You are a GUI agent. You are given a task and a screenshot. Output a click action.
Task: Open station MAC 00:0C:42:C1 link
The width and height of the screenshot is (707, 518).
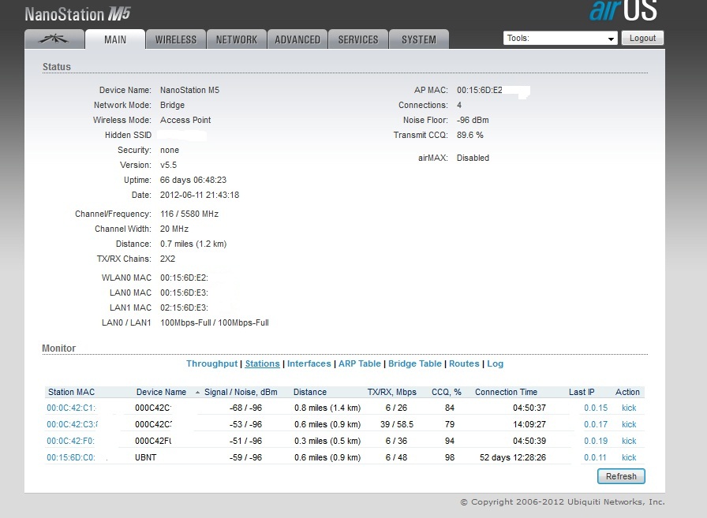pos(71,408)
